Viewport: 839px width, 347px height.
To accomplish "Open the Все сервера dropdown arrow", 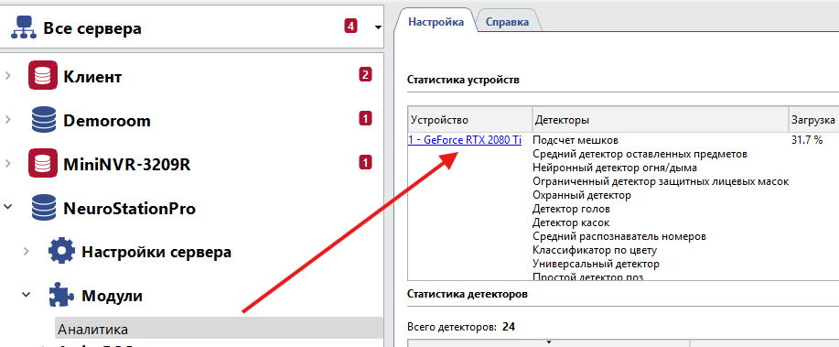I will pos(378,27).
